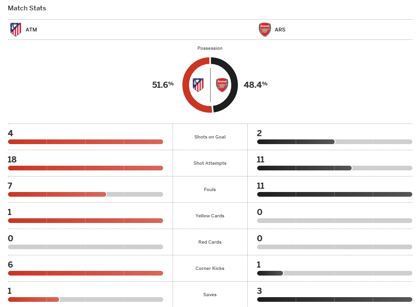Click Arsenal crest inside possession donut
Screen dimensions: 417x307
pos(222,85)
